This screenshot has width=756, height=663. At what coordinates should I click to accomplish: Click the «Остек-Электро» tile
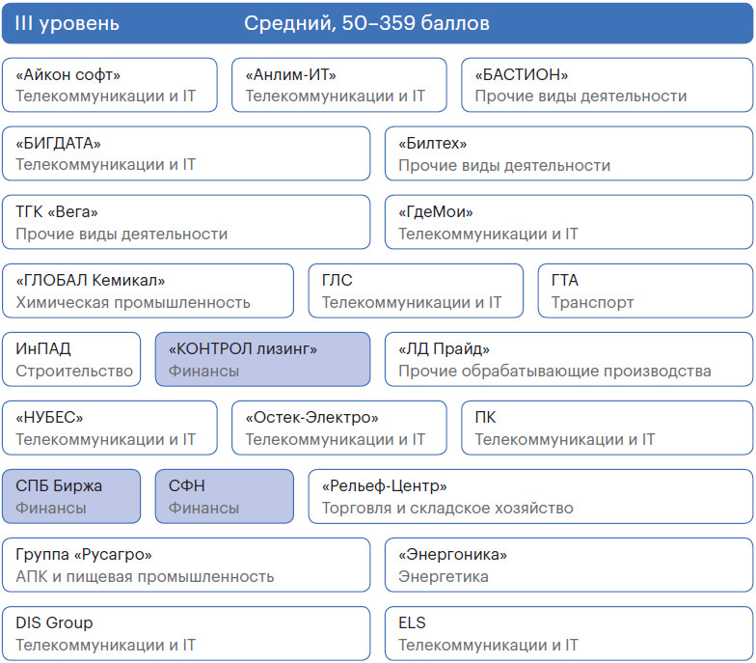338,428
